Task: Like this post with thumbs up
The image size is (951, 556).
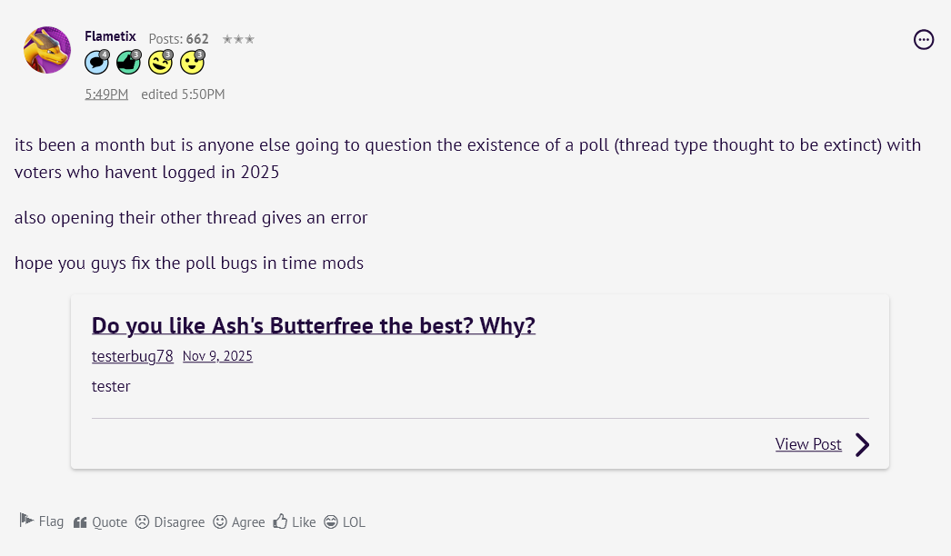Action: point(295,522)
